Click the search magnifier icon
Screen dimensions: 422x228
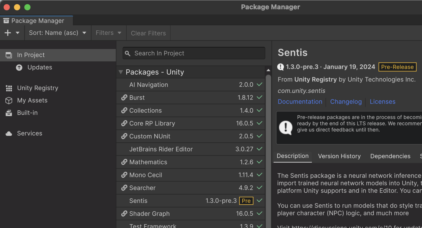(128, 53)
